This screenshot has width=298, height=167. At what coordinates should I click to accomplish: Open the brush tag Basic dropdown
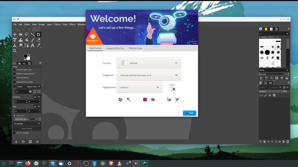tap(274, 70)
